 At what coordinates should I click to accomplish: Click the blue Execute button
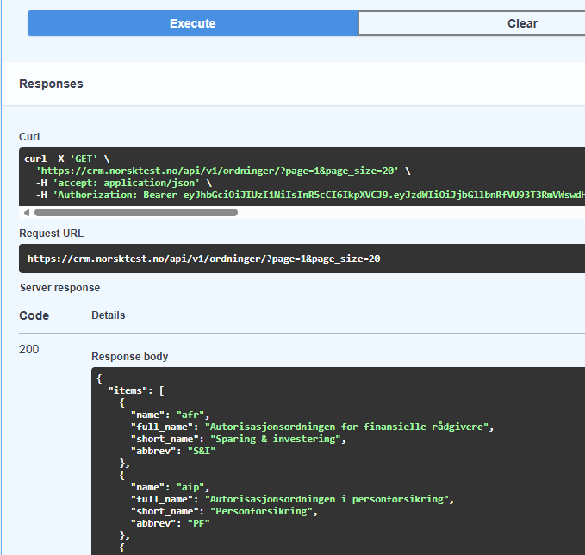pyautogui.click(x=192, y=23)
